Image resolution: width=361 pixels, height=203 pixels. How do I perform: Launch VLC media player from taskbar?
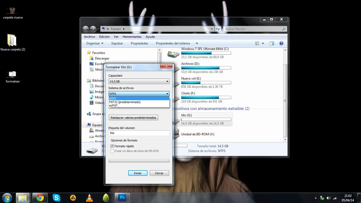point(89,198)
